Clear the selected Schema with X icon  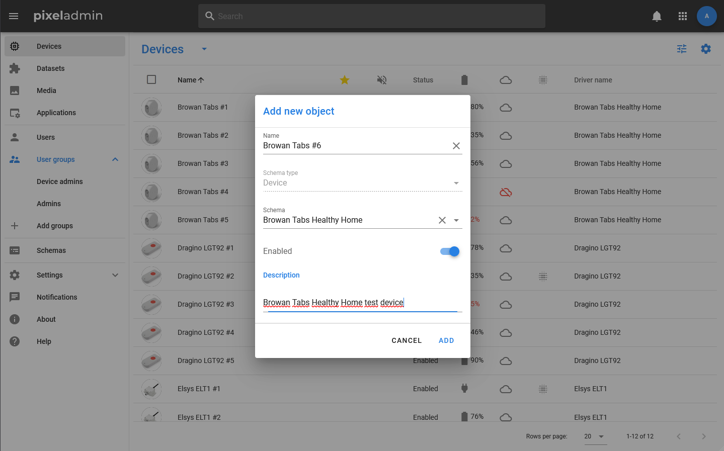click(x=442, y=220)
